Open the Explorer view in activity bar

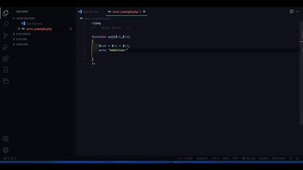[6, 13]
